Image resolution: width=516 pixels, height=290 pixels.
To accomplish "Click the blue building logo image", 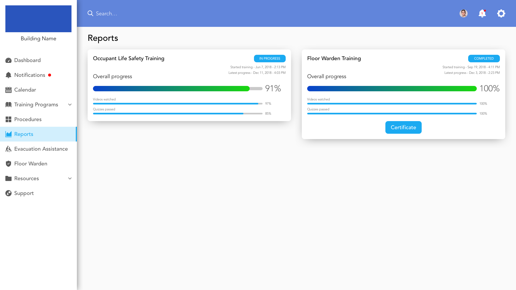I will pos(38,19).
